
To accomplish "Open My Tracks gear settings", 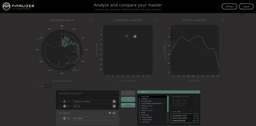I will click(x=110, y=113).
